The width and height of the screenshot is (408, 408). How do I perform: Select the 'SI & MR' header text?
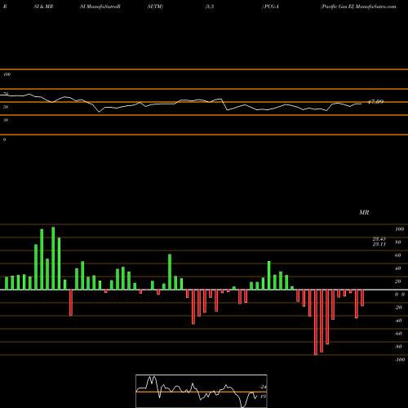click(x=43, y=7)
